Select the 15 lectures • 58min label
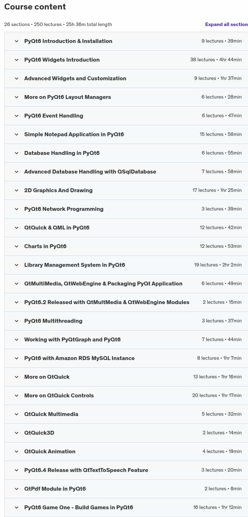Viewport: 248px width, 517px height. click(x=221, y=134)
